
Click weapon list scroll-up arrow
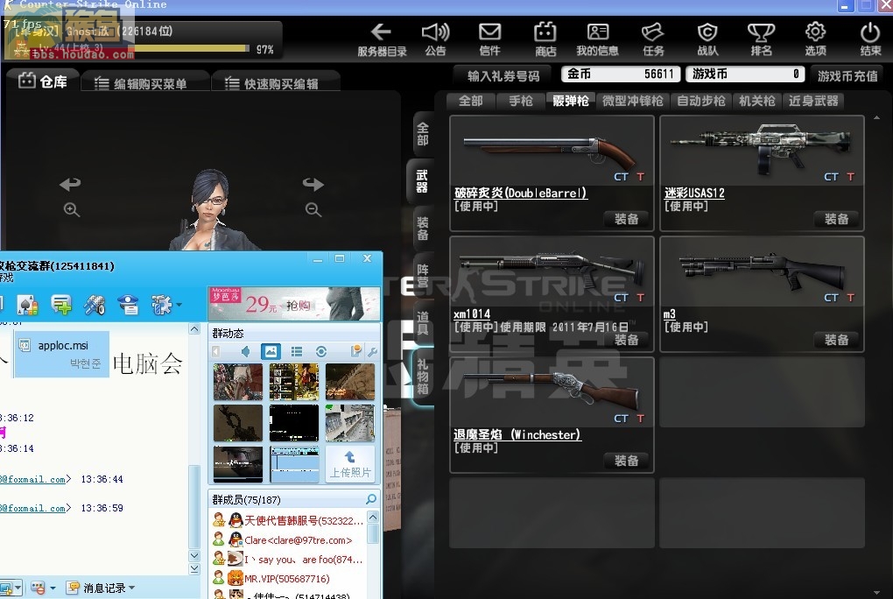pyautogui.click(x=876, y=118)
